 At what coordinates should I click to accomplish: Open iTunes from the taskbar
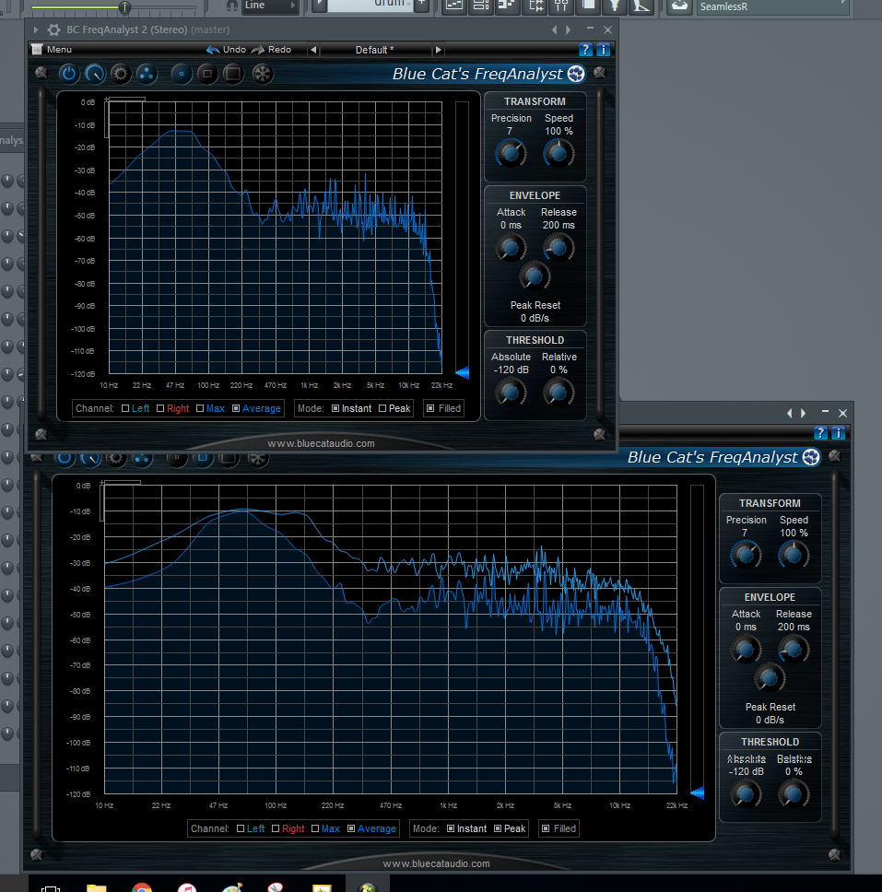[x=187, y=887]
